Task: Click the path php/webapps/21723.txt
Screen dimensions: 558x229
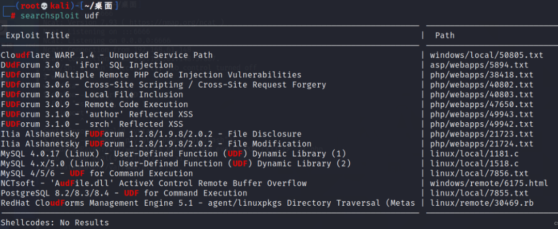Action: point(482,134)
